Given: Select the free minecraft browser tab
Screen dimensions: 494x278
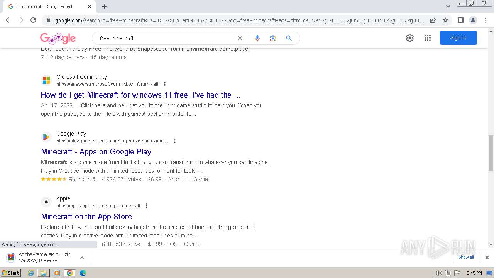Looking at the screenshot, I should [x=49, y=7].
